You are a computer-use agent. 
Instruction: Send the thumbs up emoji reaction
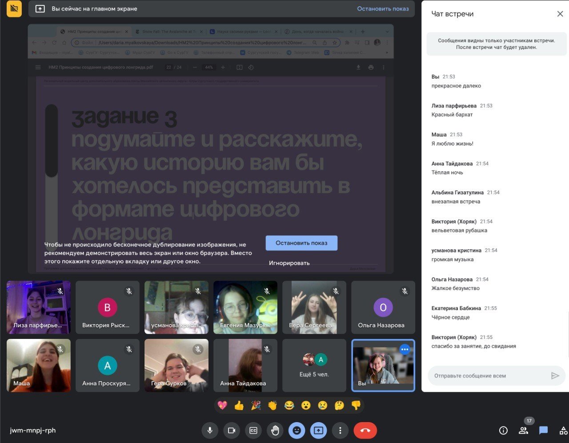click(239, 406)
